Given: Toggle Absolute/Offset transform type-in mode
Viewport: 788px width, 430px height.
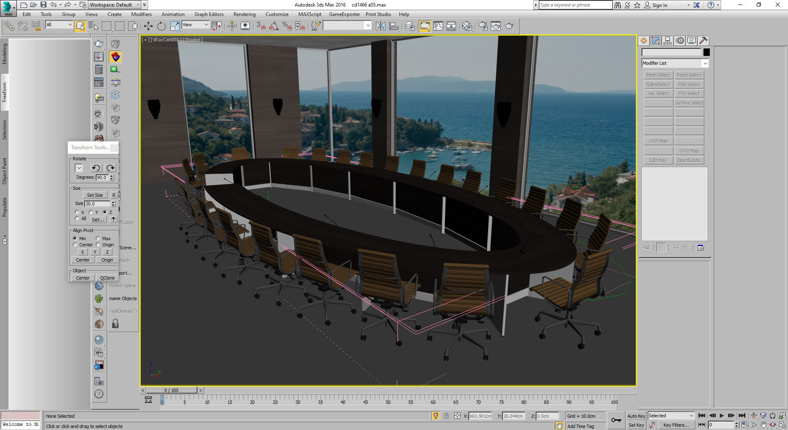Looking at the screenshot, I should [457, 416].
